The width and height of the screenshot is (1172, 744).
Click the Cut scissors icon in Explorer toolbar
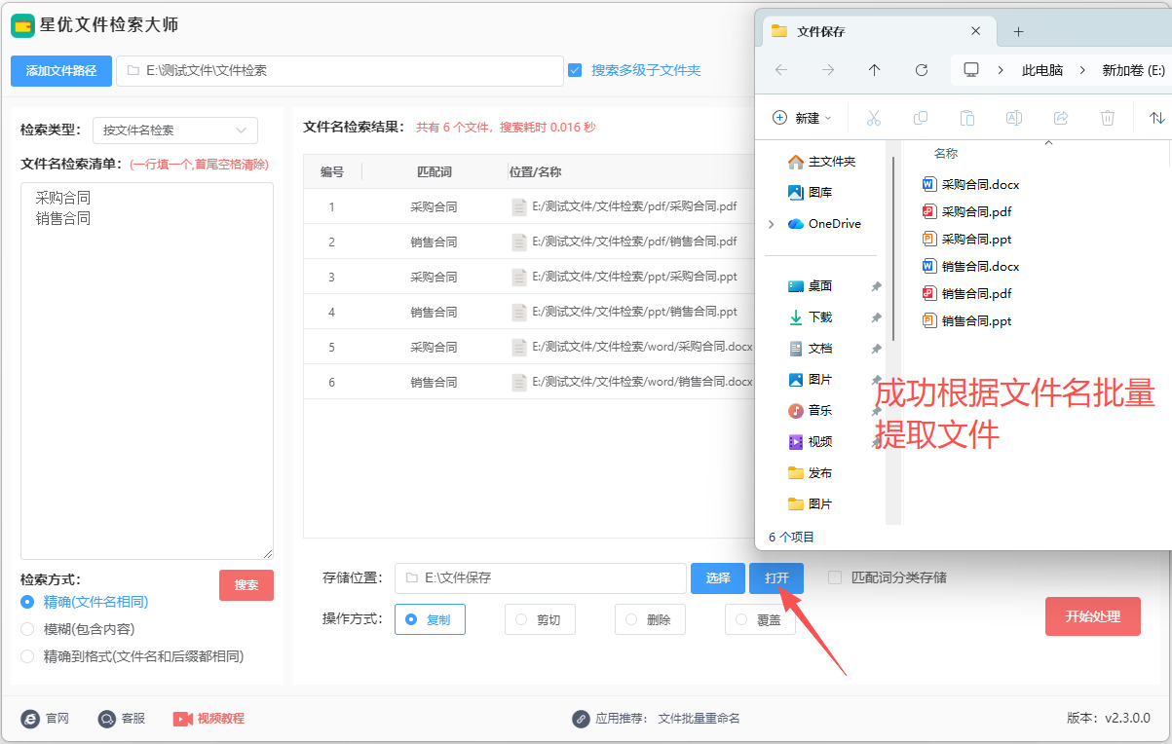click(x=873, y=118)
